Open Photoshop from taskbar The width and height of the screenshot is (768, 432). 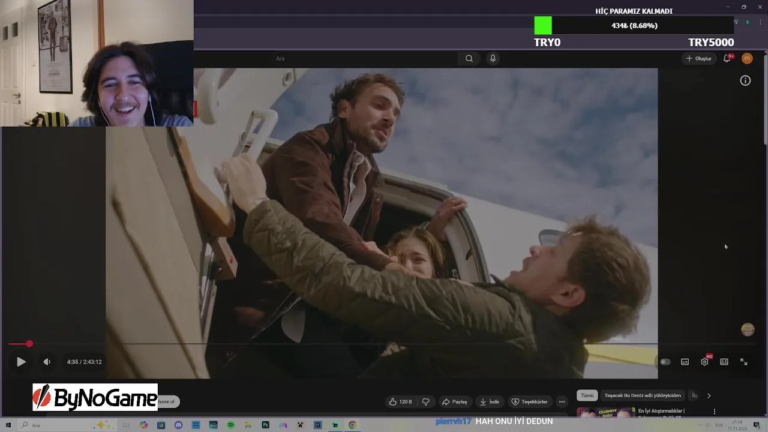click(x=265, y=425)
